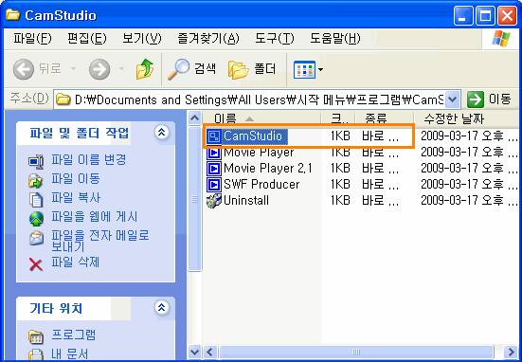Open the Forward button history dropdown arrow

click(x=121, y=69)
